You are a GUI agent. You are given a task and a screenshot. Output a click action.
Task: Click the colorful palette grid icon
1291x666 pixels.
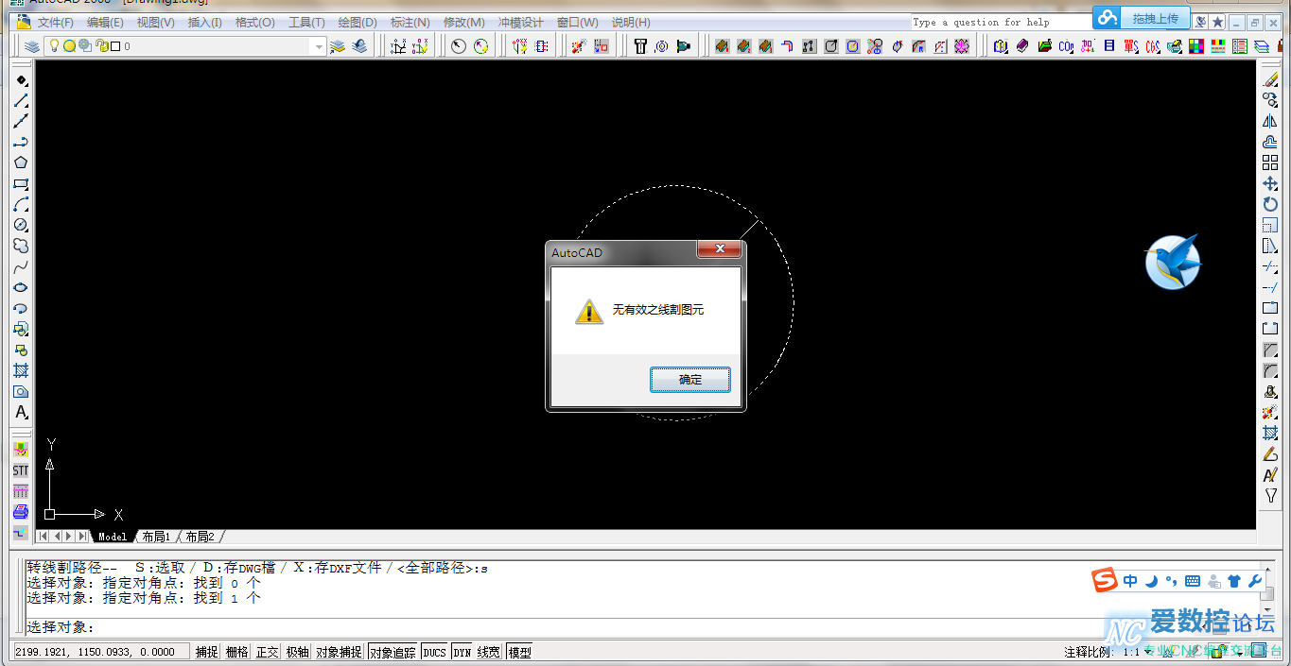tap(1196, 46)
